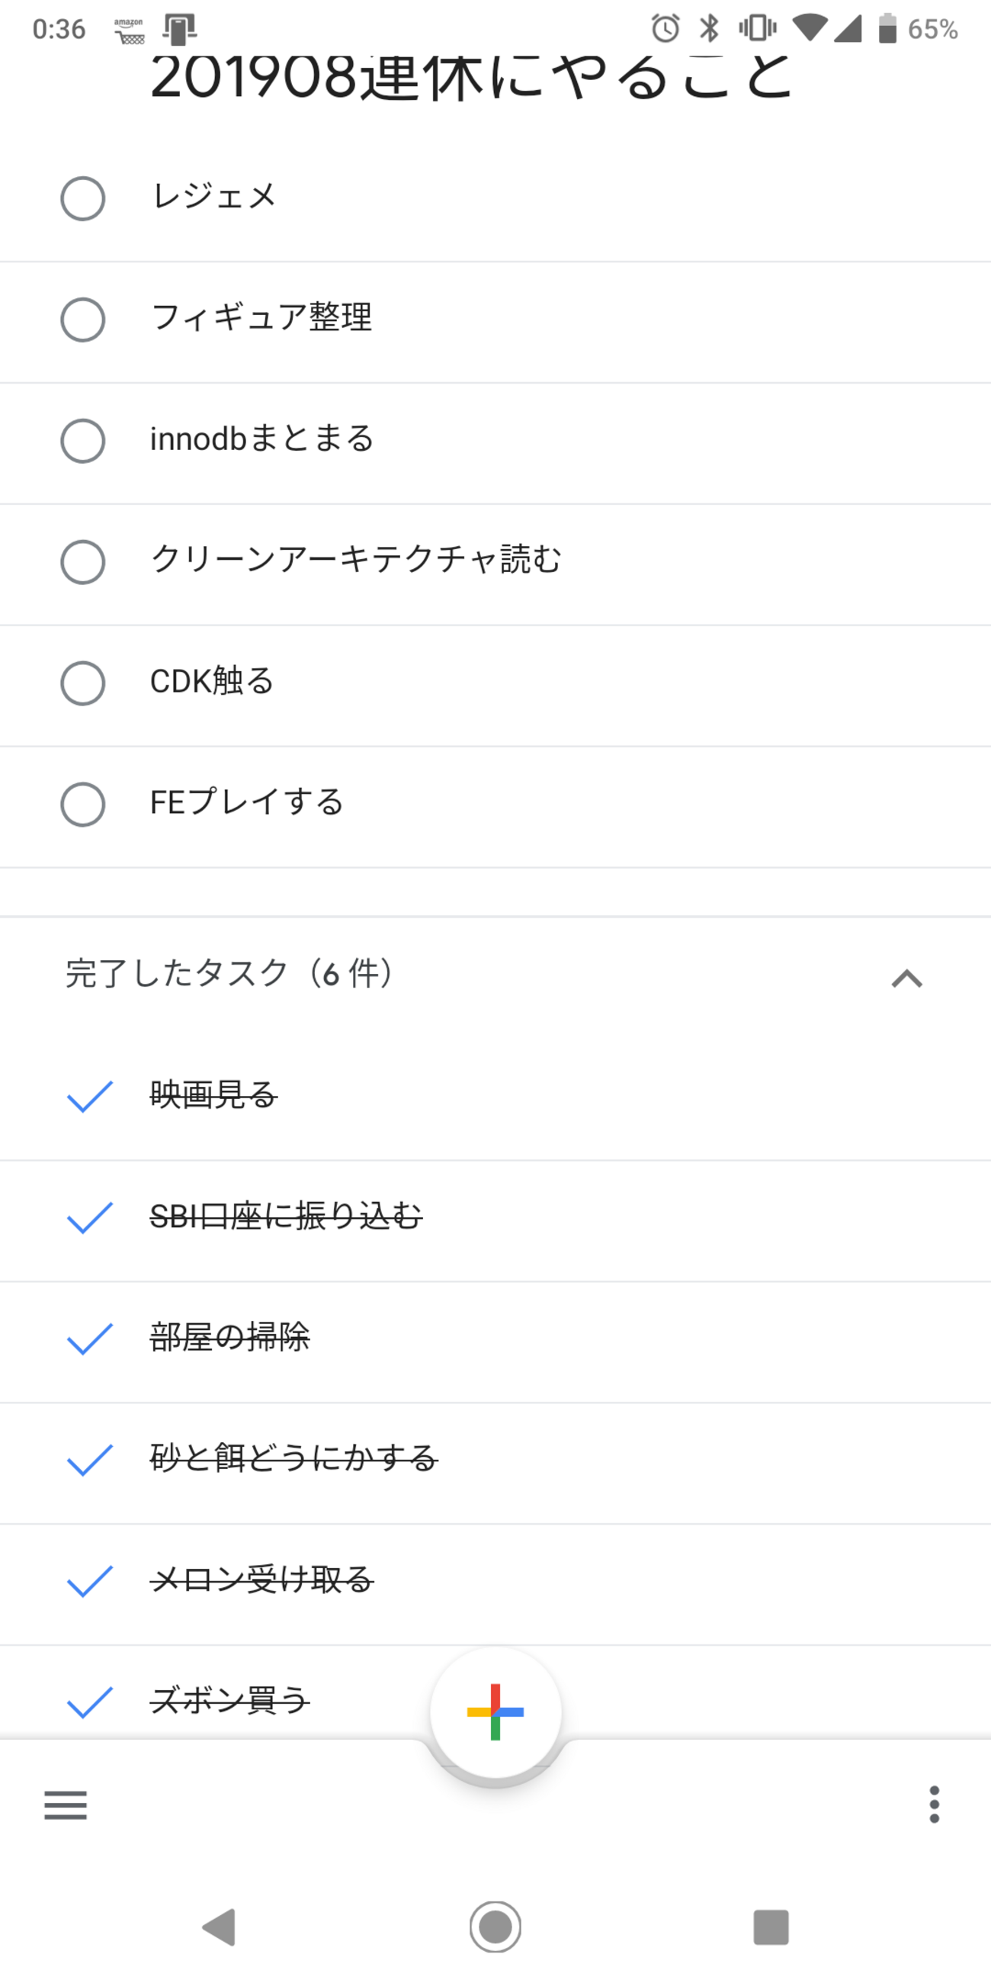This screenshot has width=991, height=1983.
Task: Open the クリーンアーキテクチャ読む task
Action: (355, 560)
